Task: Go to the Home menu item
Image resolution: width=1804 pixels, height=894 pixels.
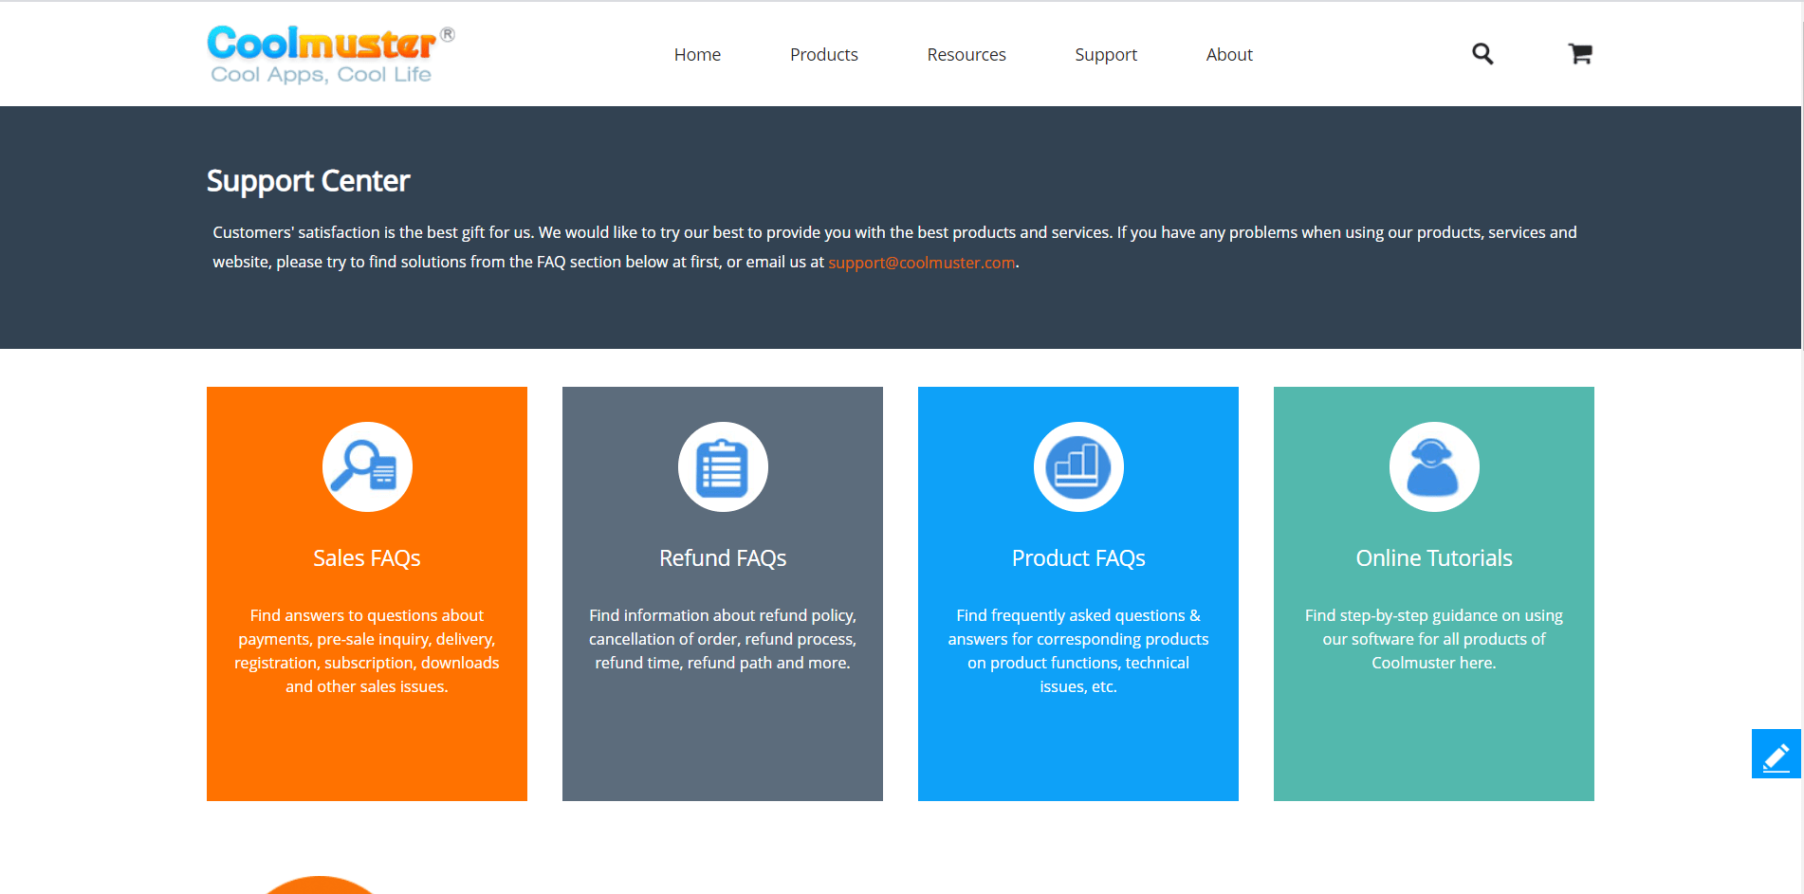Action: click(697, 55)
